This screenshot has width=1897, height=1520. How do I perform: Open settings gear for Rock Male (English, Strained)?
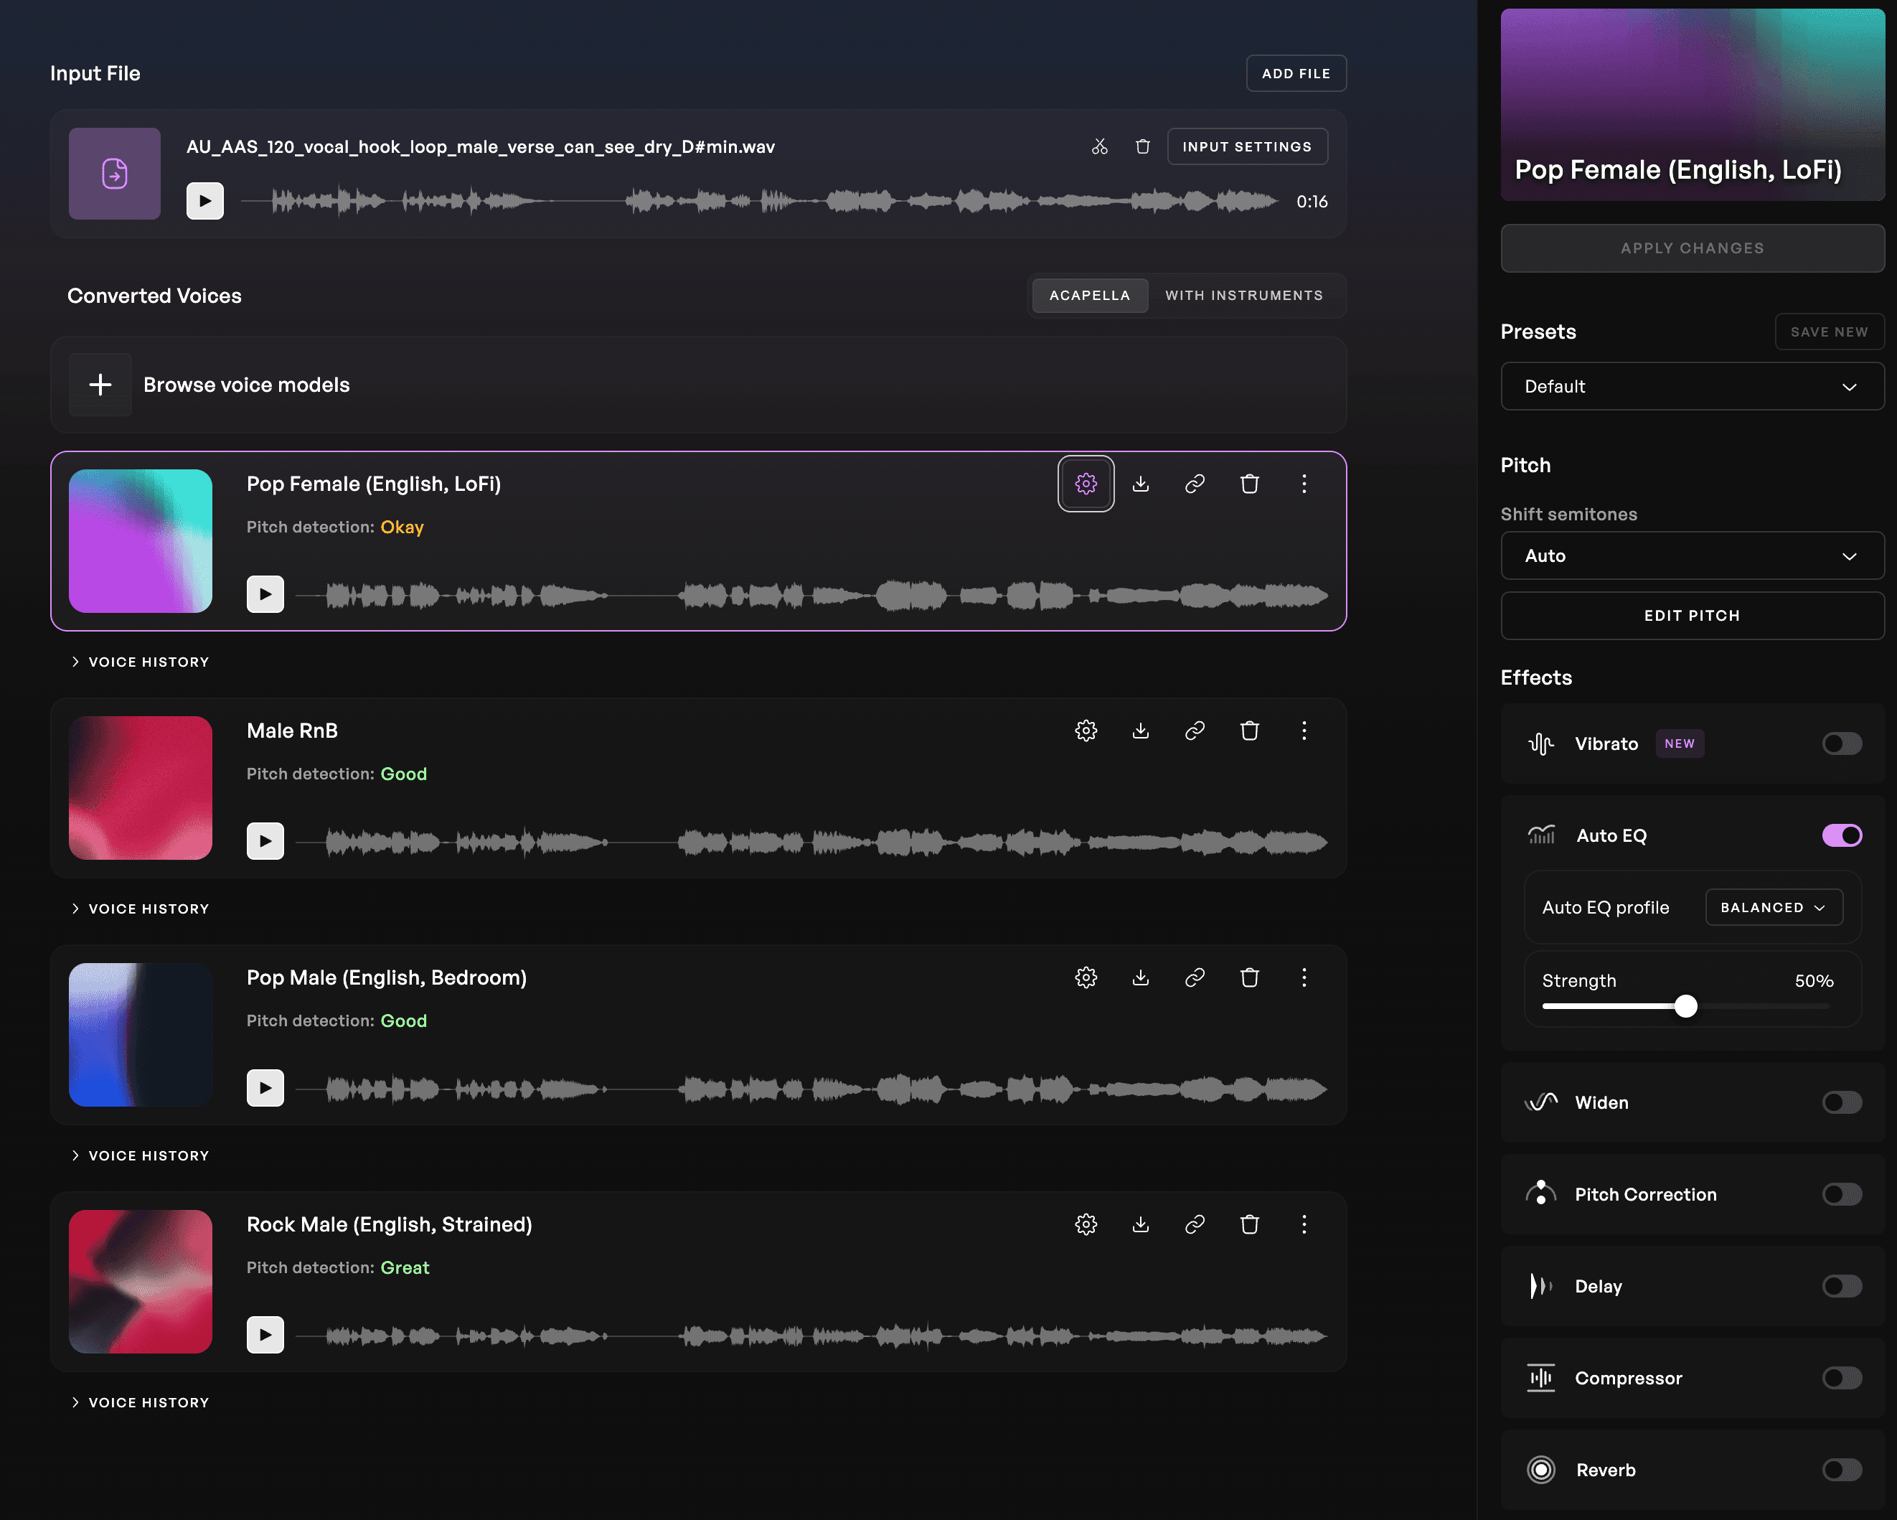pyautogui.click(x=1086, y=1224)
